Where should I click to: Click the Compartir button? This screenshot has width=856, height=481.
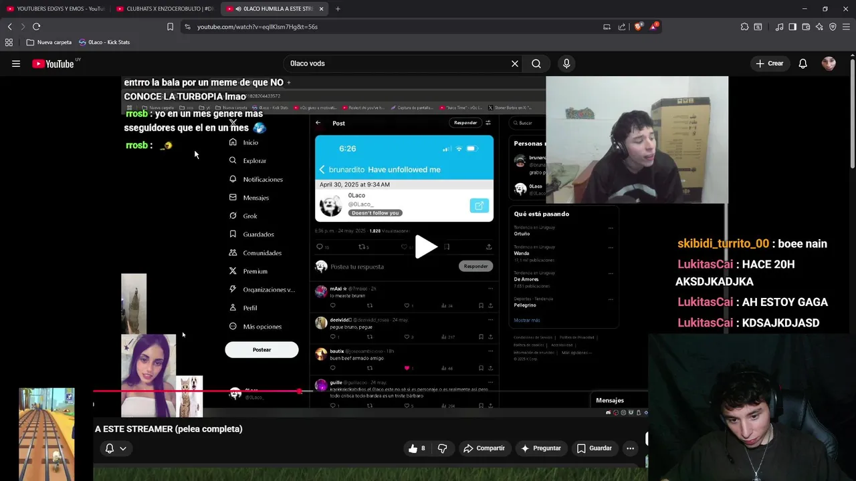click(484, 448)
